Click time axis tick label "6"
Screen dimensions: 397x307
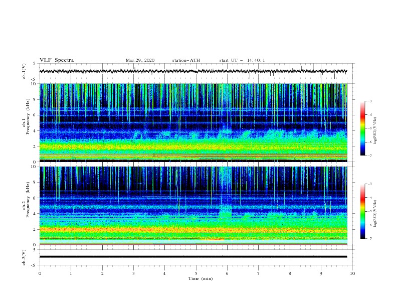click(x=227, y=273)
